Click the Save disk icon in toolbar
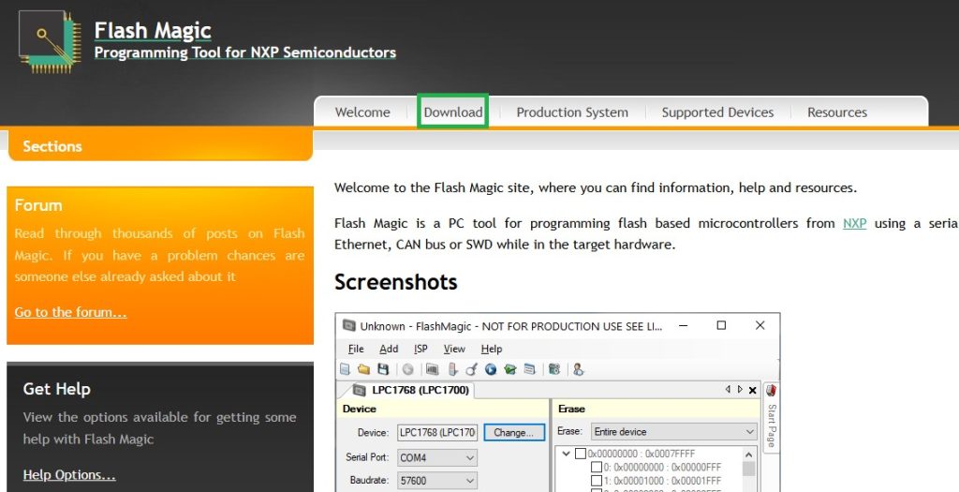 pos(383,369)
